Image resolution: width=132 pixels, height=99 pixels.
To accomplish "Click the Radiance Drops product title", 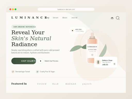I will (107, 60).
